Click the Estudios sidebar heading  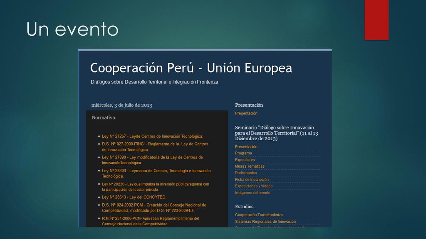click(244, 207)
